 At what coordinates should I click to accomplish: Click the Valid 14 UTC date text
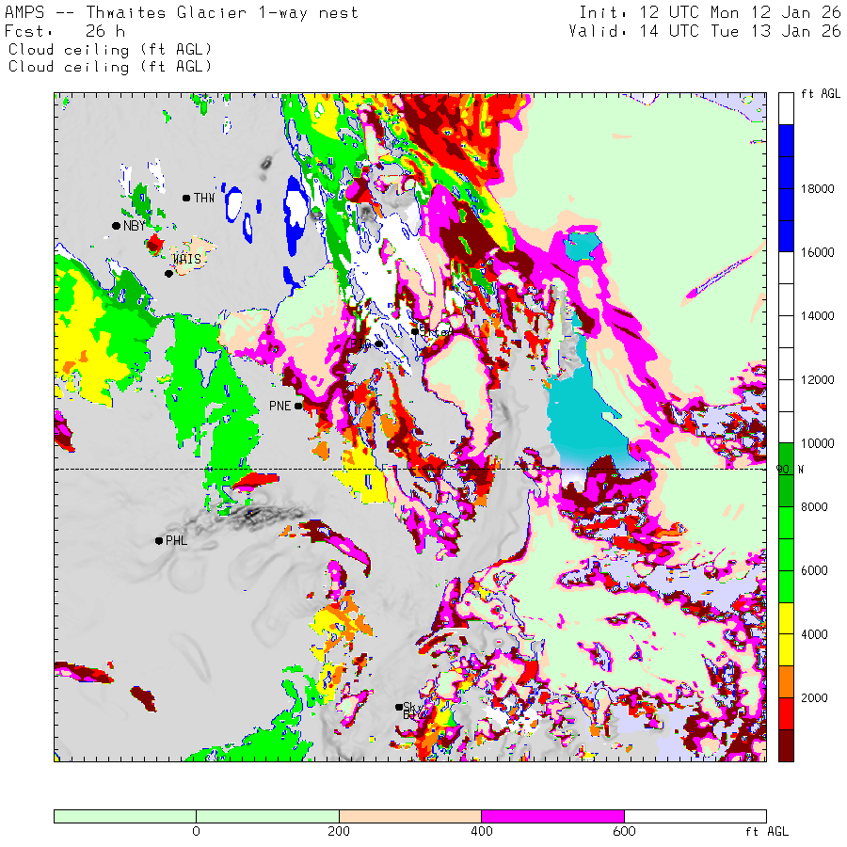[705, 31]
